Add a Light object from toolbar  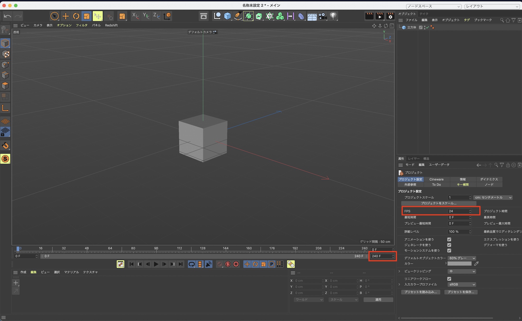pyautogui.click(x=333, y=16)
